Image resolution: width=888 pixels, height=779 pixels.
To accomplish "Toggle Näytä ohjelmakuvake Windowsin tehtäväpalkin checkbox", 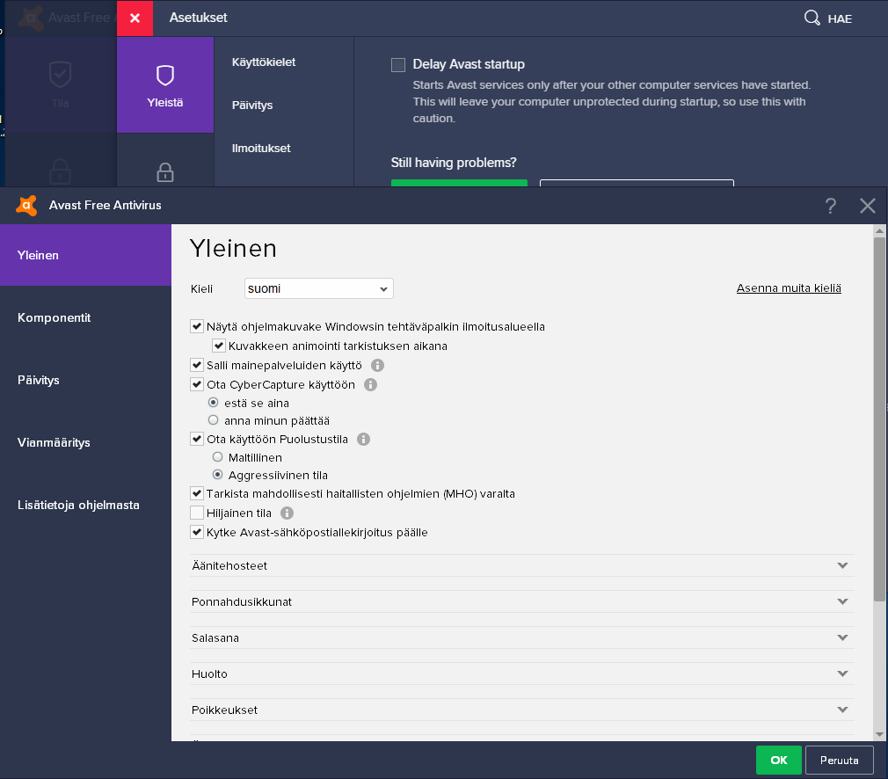I will (x=197, y=326).
